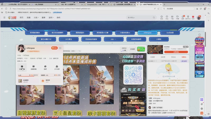Click the browser address bar URL

click(51, 9)
